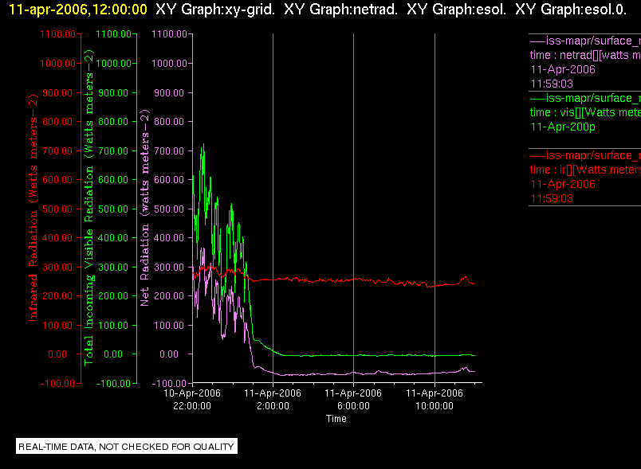This screenshot has width=641, height=469.
Task: Click green axis value 300.00
Action: click(x=113, y=268)
